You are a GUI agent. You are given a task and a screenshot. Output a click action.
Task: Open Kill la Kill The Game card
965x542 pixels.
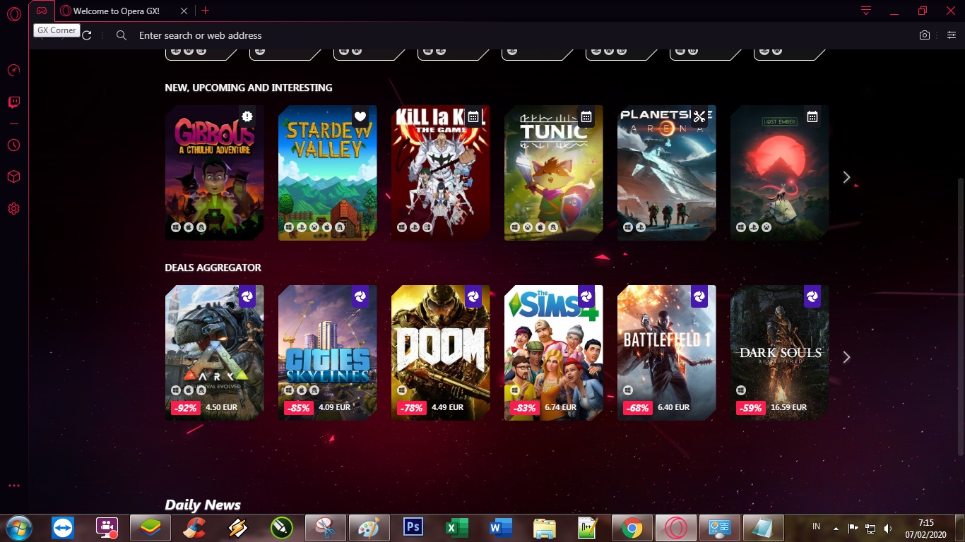point(441,173)
